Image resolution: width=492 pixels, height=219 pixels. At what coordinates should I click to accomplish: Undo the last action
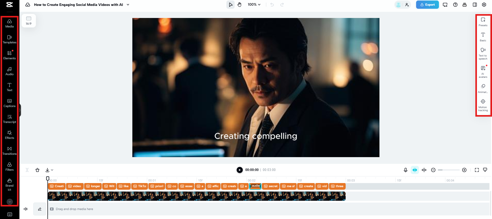pyautogui.click(x=272, y=5)
